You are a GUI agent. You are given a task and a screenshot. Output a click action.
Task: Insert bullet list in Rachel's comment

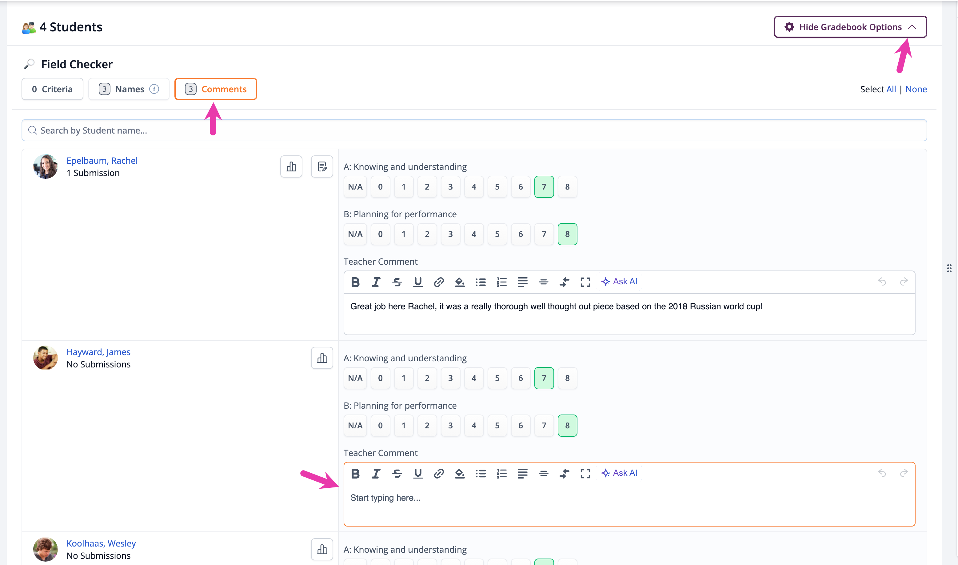481,282
